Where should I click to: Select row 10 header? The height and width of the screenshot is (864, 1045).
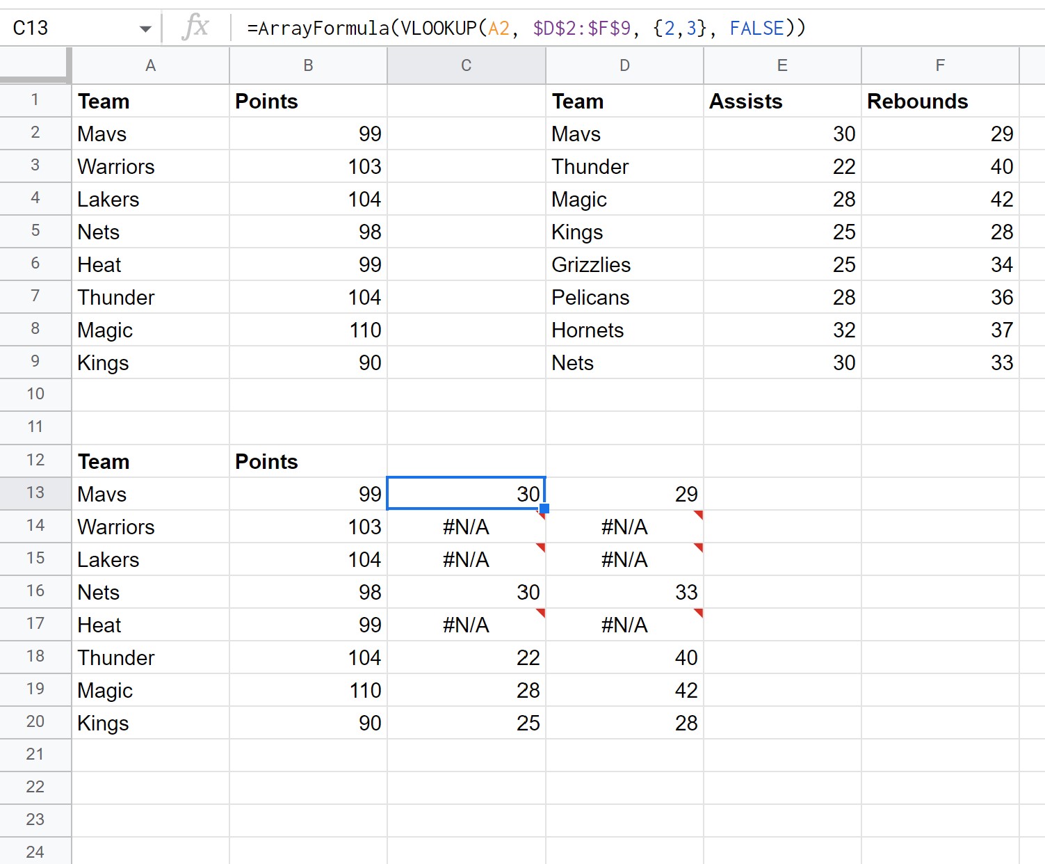(x=35, y=394)
